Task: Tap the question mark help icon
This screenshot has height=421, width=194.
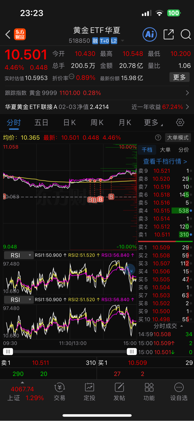Action: pyautogui.click(x=158, y=137)
